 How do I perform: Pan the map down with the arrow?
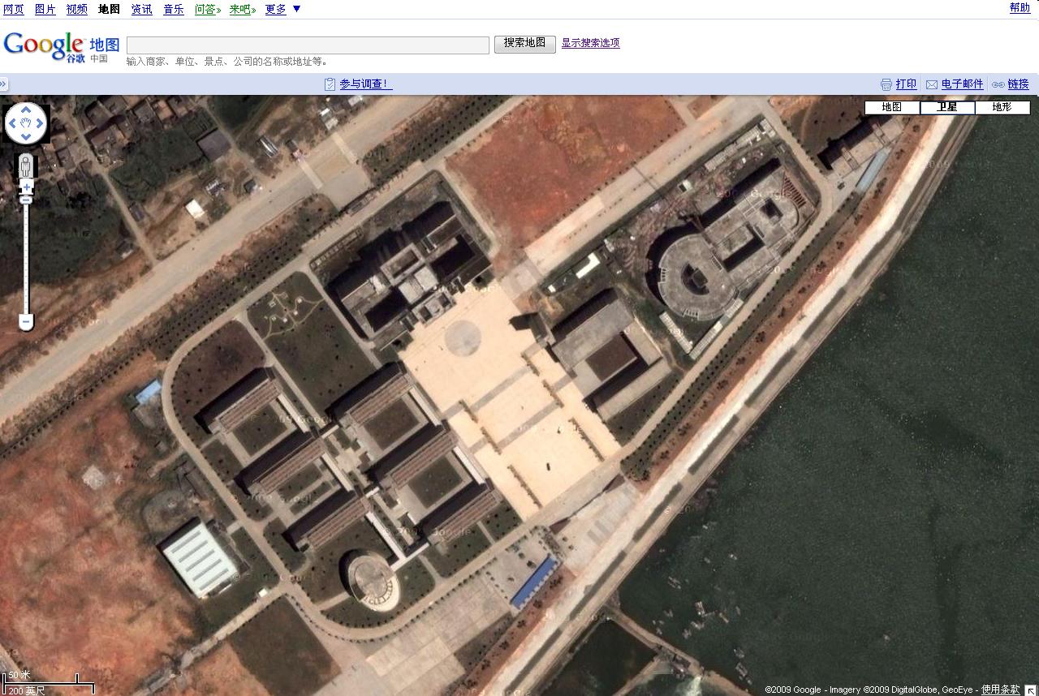26,138
